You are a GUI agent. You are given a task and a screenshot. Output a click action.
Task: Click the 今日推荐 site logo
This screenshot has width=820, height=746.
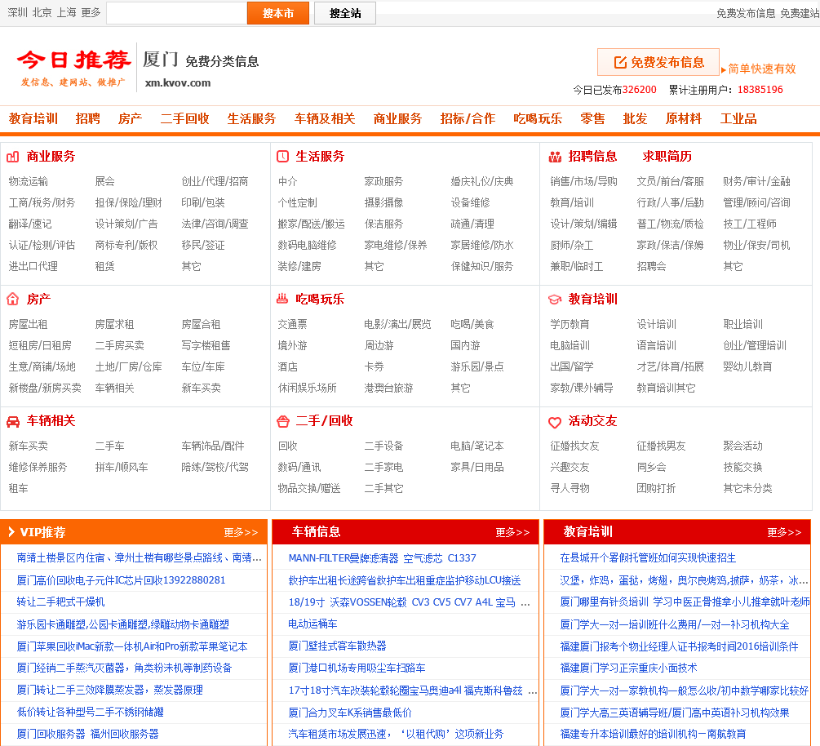coord(73,68)
